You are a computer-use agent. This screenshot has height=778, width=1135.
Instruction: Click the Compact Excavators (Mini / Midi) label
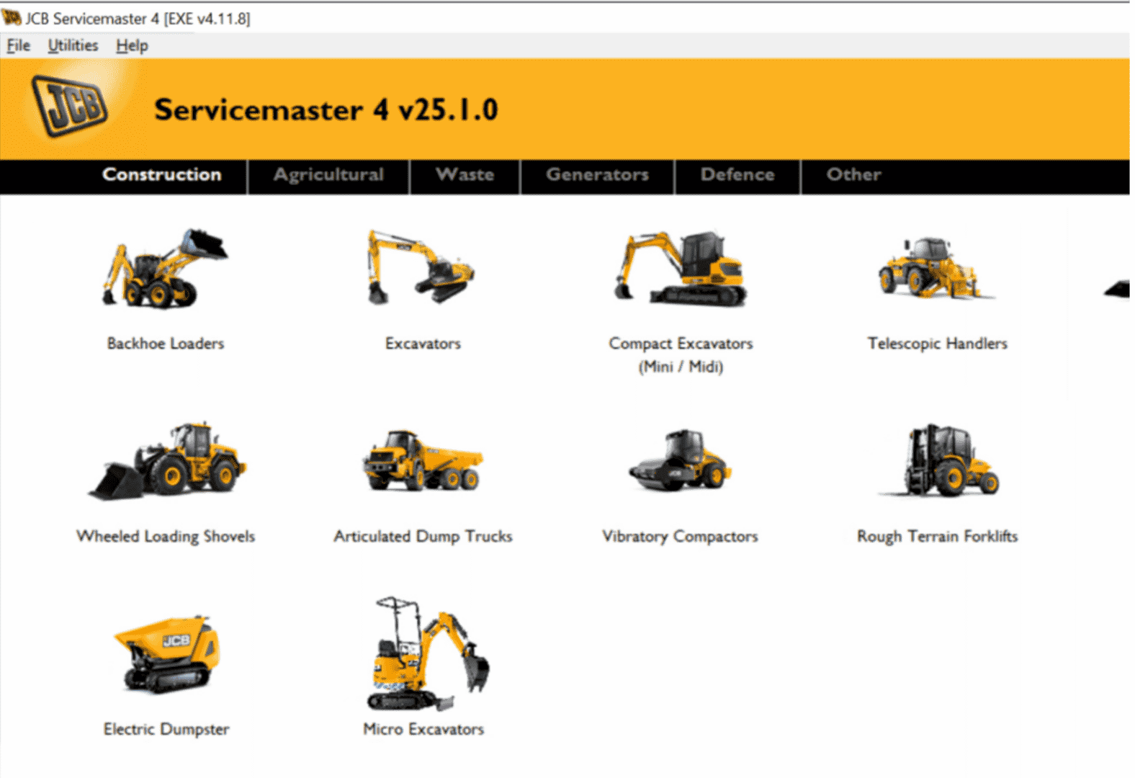pyautogui.click(x=681, y=355)
